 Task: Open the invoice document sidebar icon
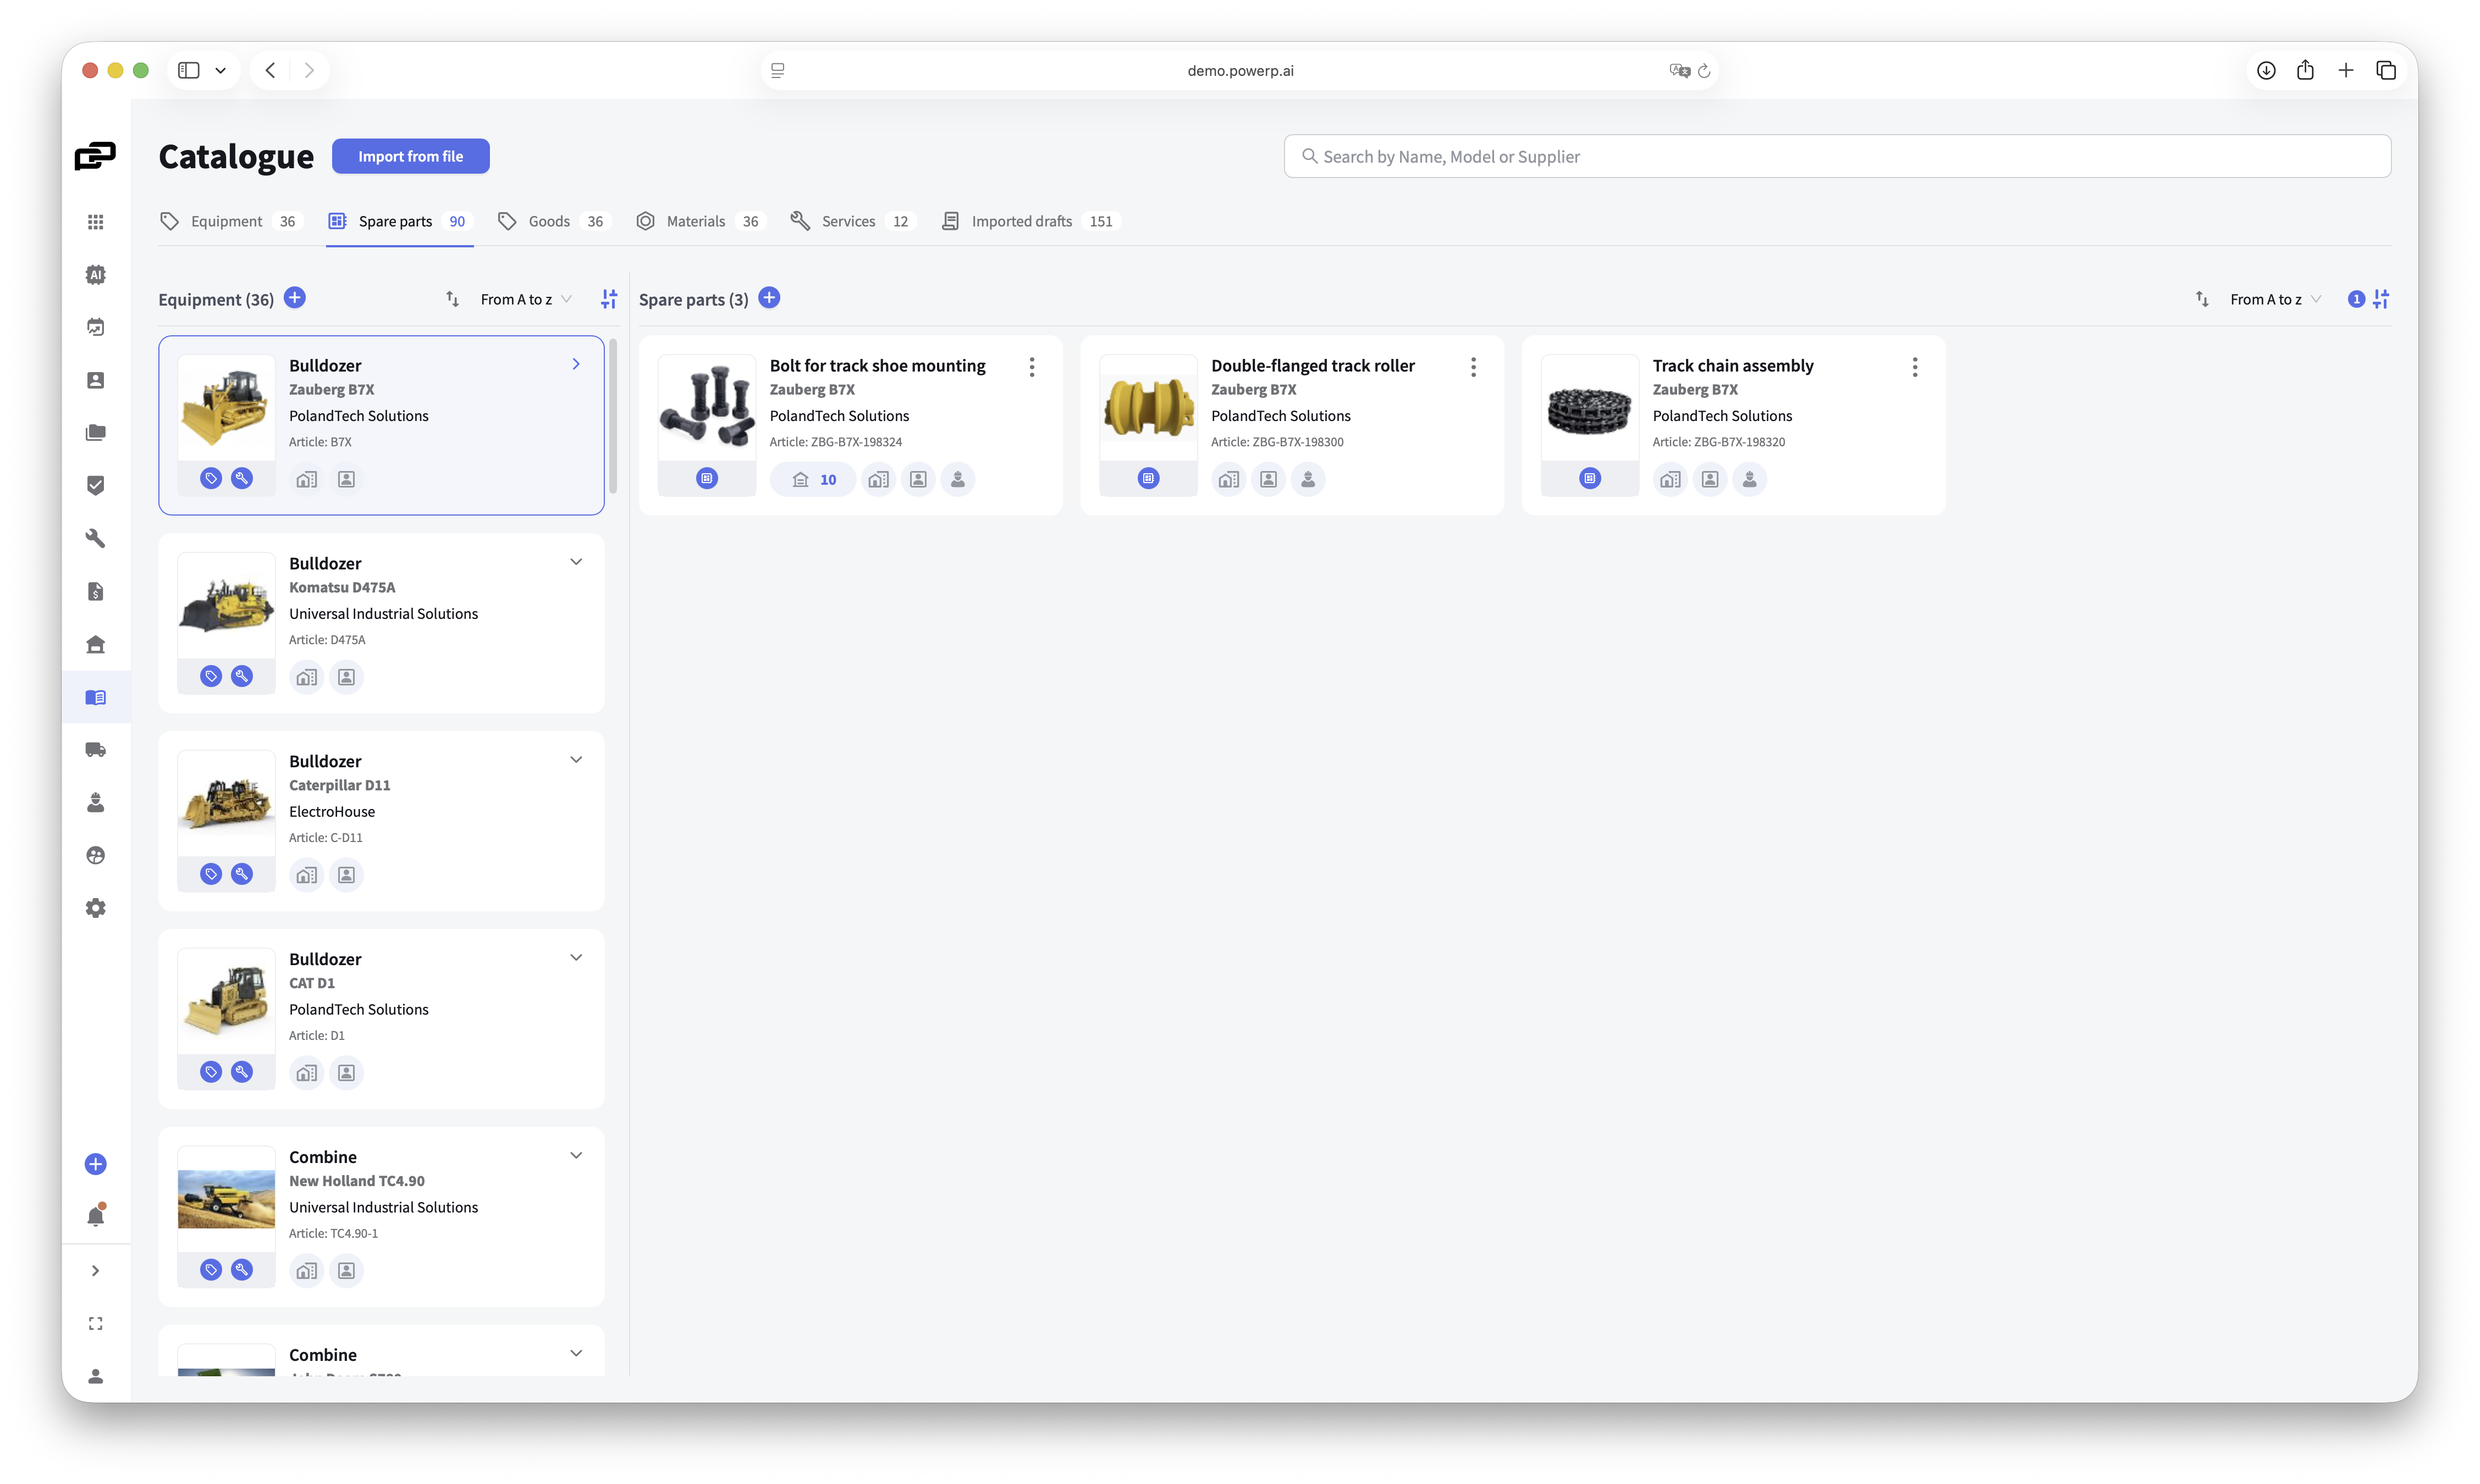(95, 591)
